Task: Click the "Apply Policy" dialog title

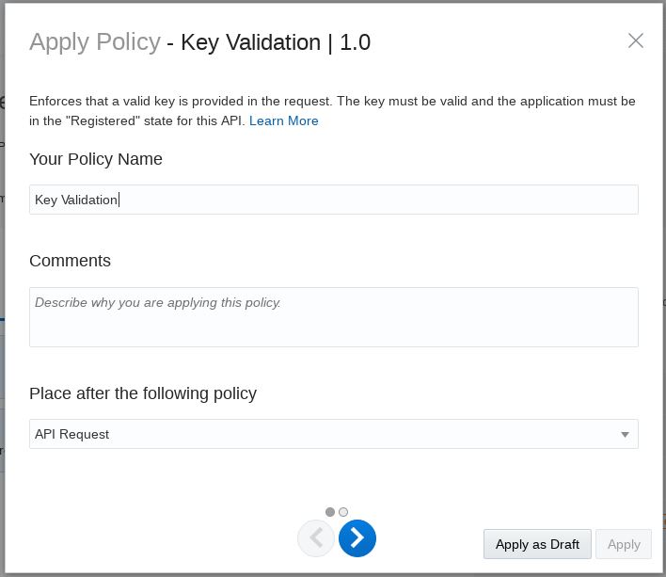Action: [95, 42]
